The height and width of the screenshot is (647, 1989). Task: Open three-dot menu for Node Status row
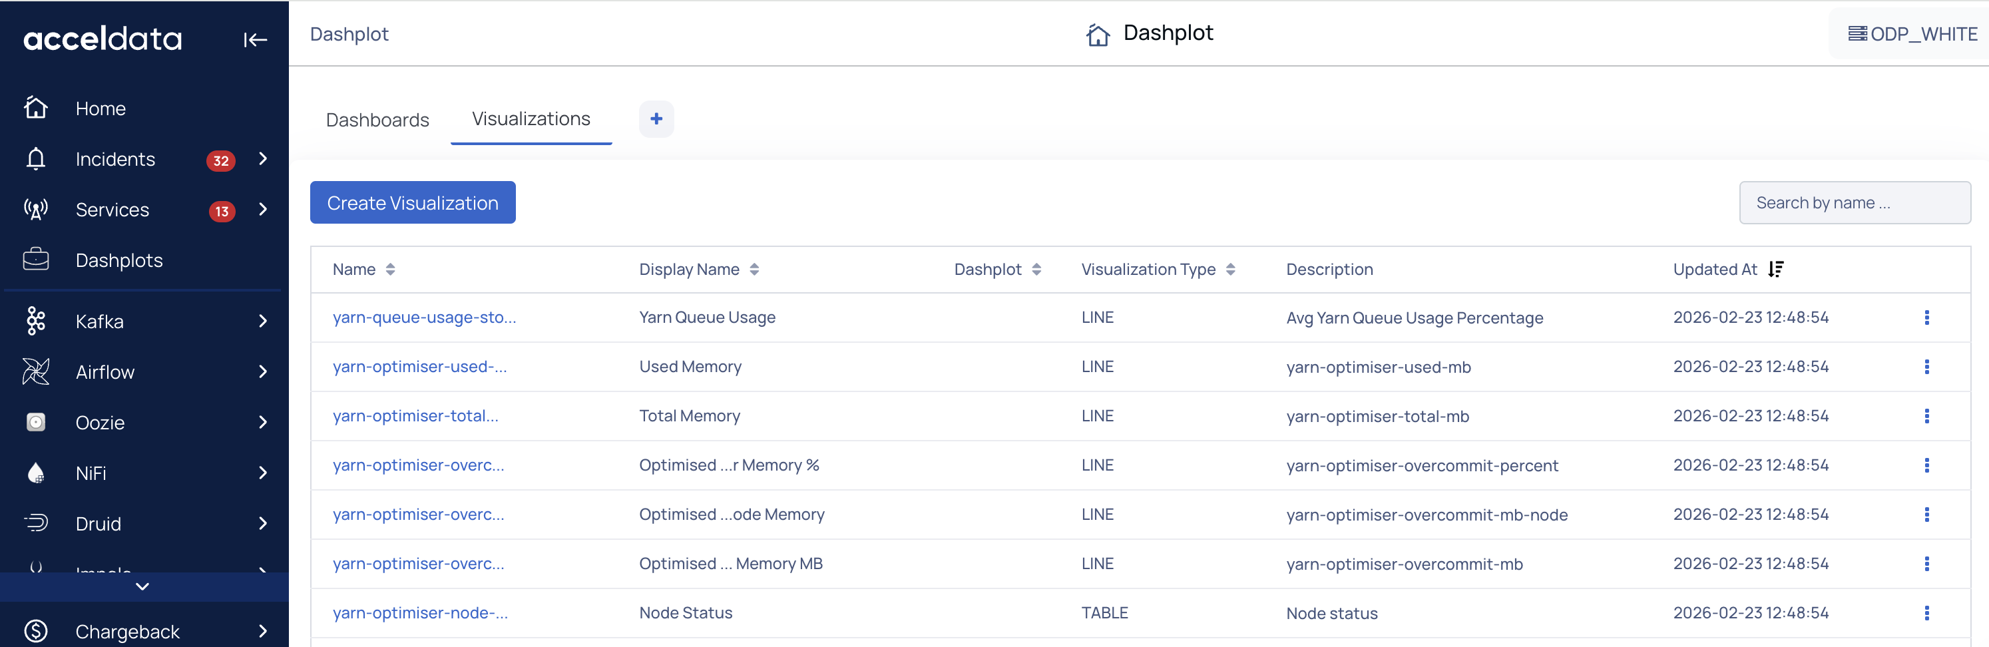(x=1926, y=613)
